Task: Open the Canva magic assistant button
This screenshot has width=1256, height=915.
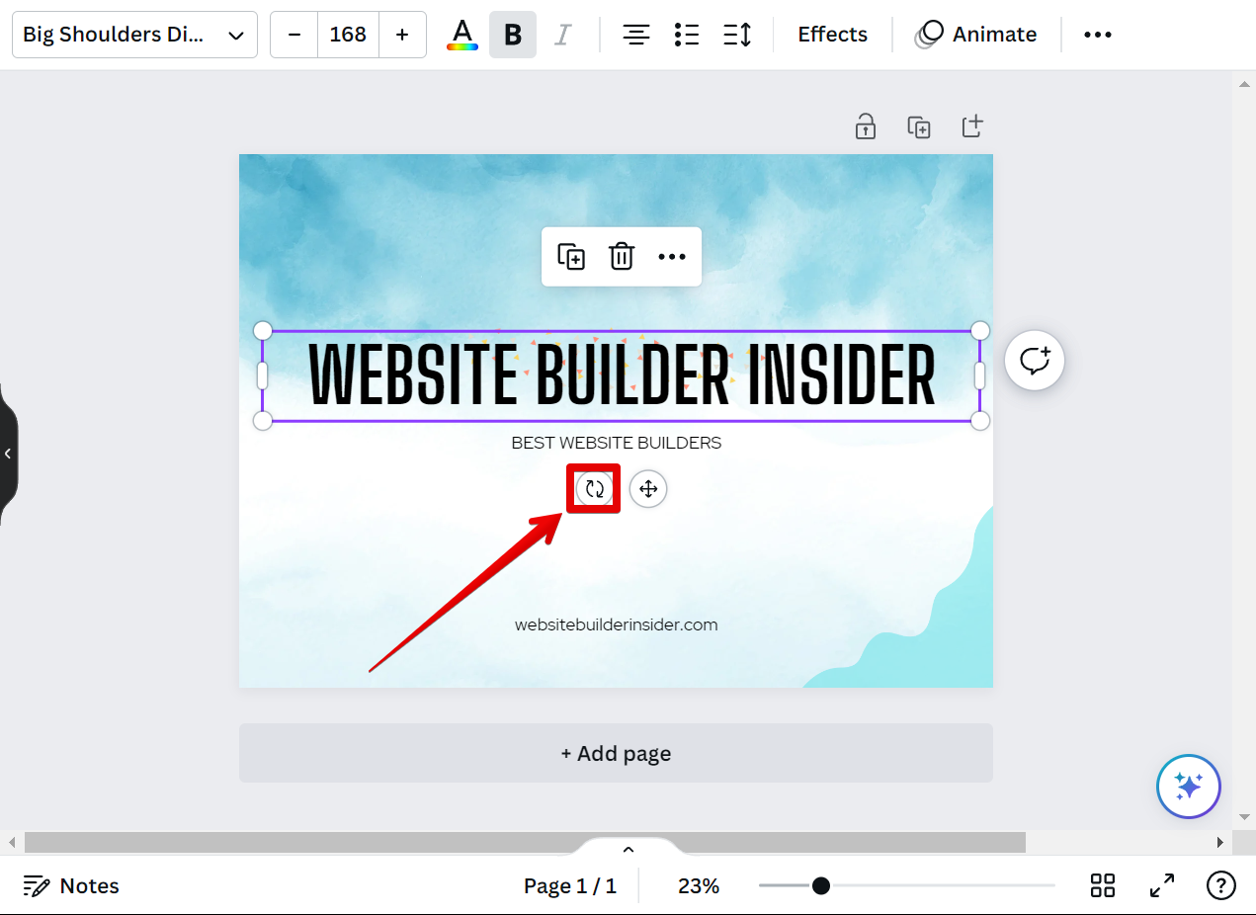Action: click(x=1188, y=787)
